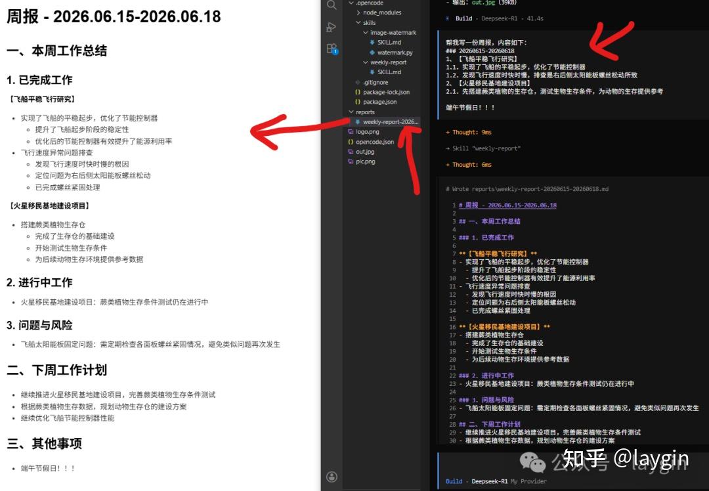This screenshot has height=491, width=709.
Task: Click the image icon beside out.jpg
Action: tap(351, 152)
